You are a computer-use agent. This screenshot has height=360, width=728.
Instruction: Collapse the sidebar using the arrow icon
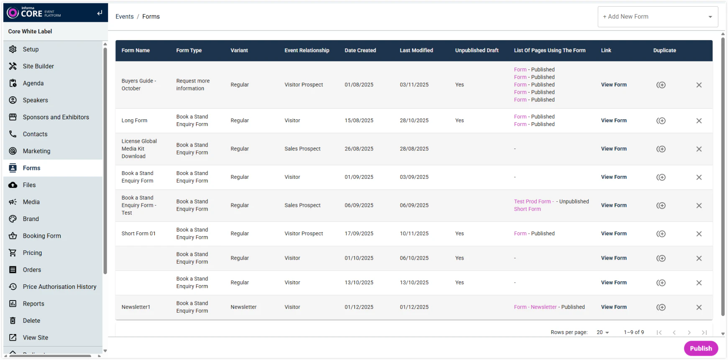(x=100, y=13)
